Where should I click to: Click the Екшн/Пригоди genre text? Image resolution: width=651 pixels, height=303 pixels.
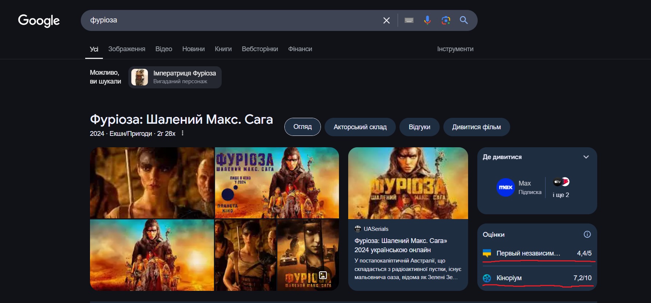pos(131,134)
